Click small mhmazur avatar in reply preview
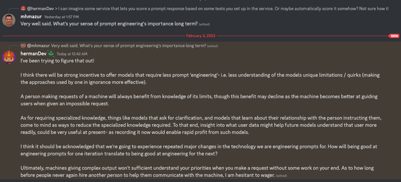Image resolution: width=401 pixels, height=182 pixels. coord(23,46)
